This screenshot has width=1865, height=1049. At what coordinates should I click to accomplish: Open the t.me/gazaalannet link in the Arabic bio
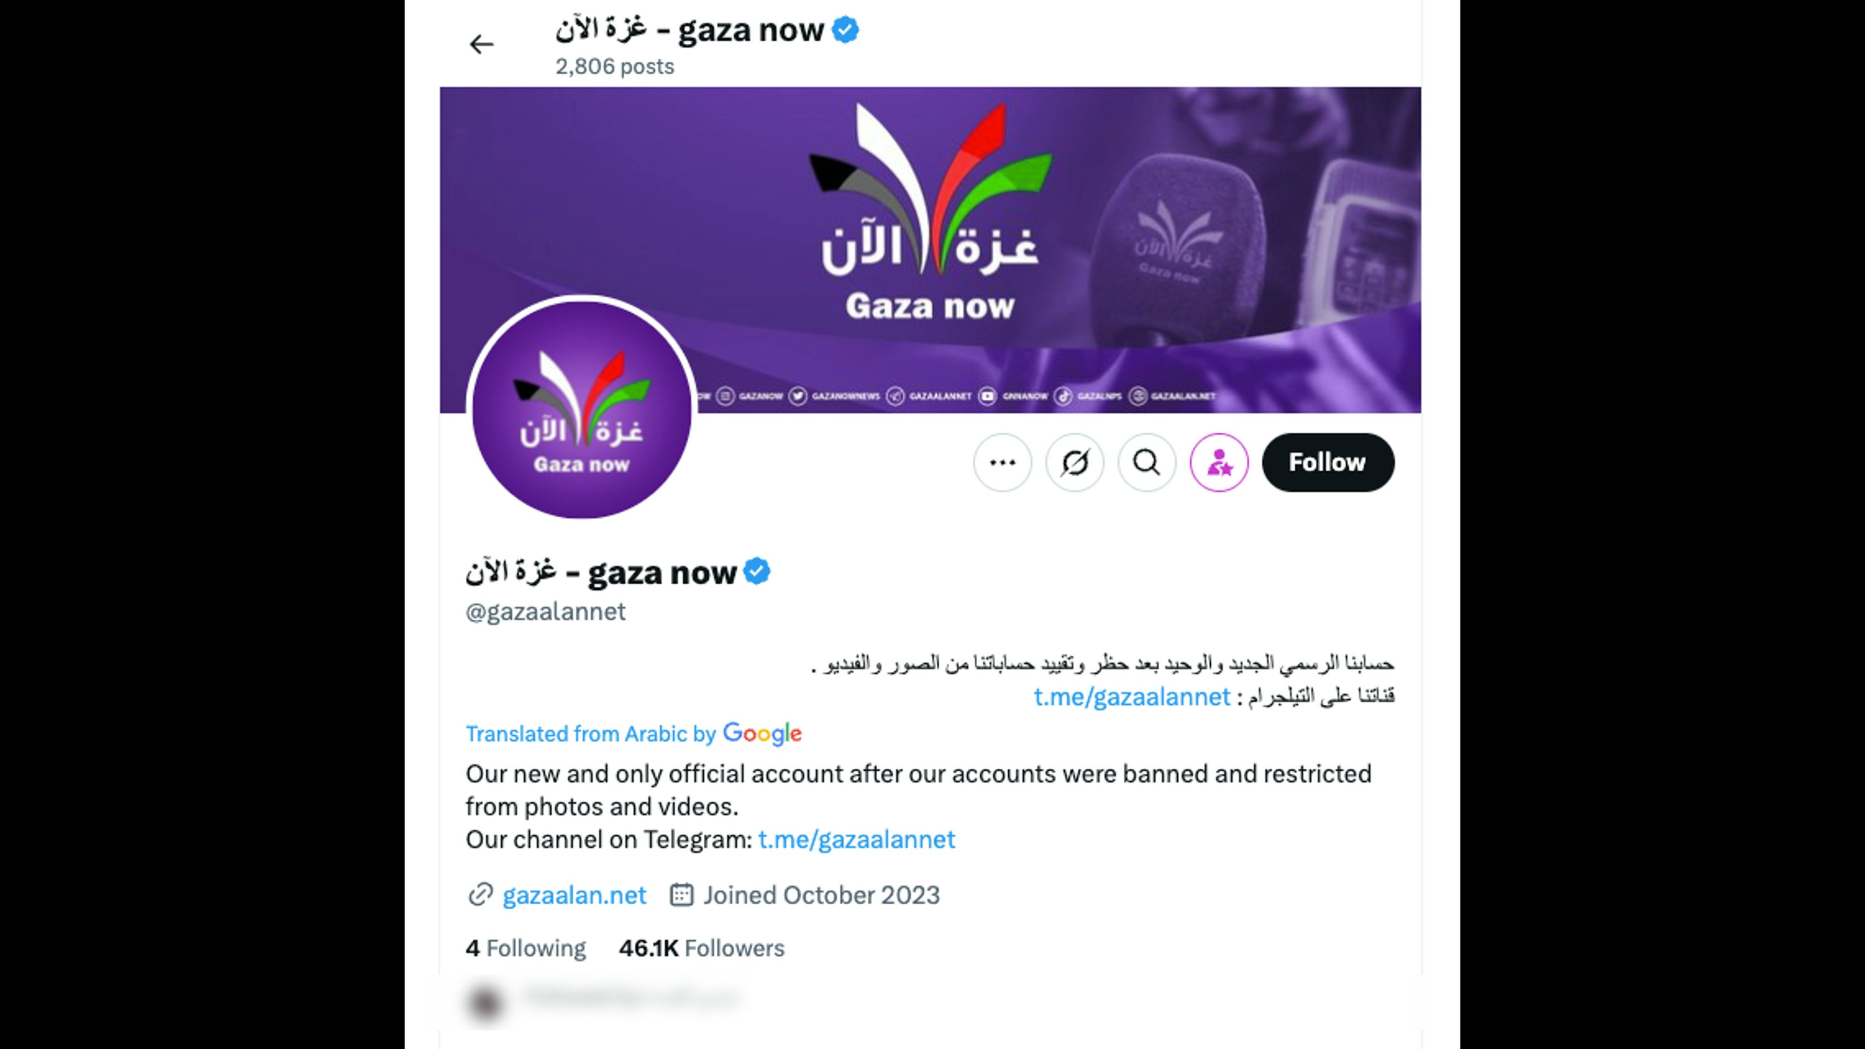pos(1132,696)
